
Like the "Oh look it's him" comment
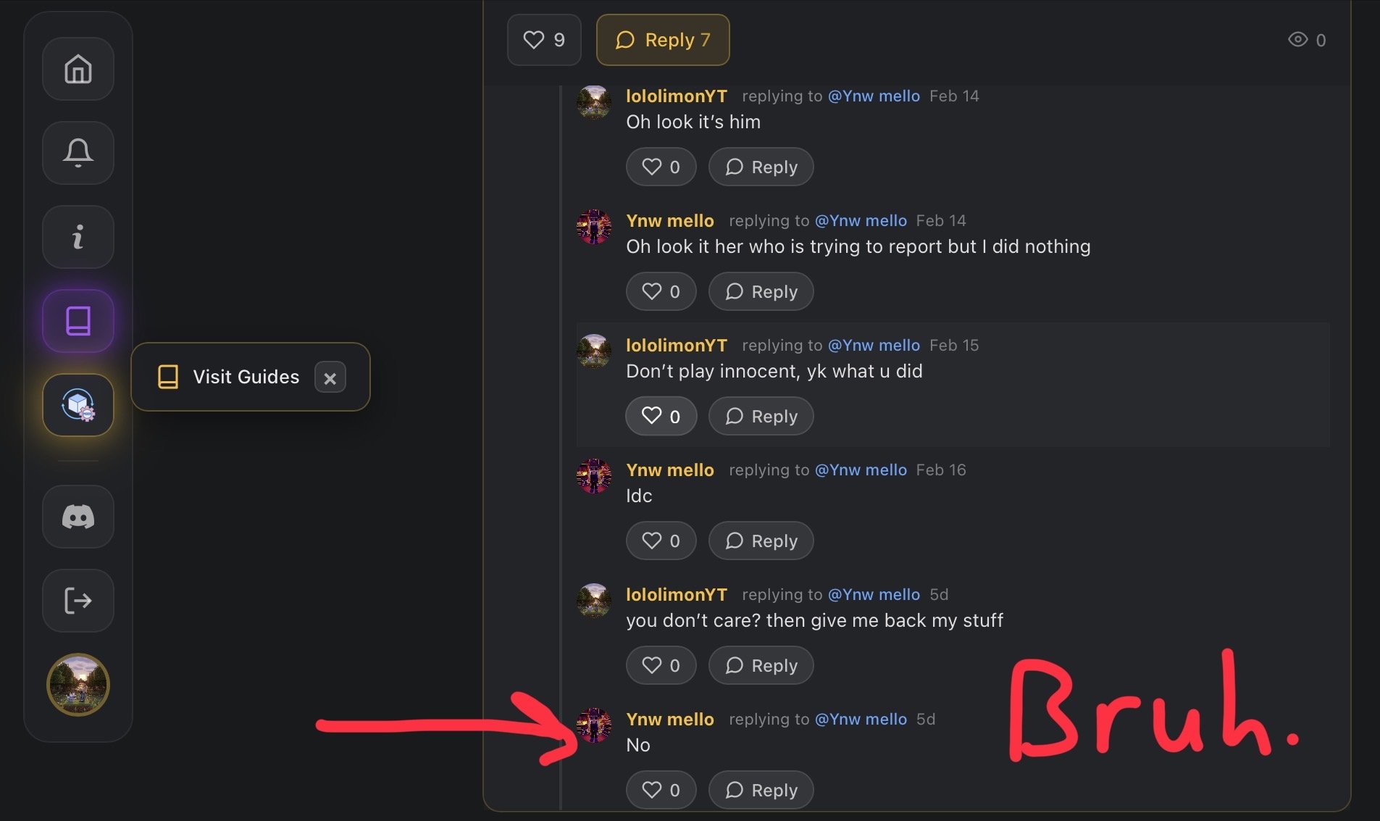tap(661, 167)
